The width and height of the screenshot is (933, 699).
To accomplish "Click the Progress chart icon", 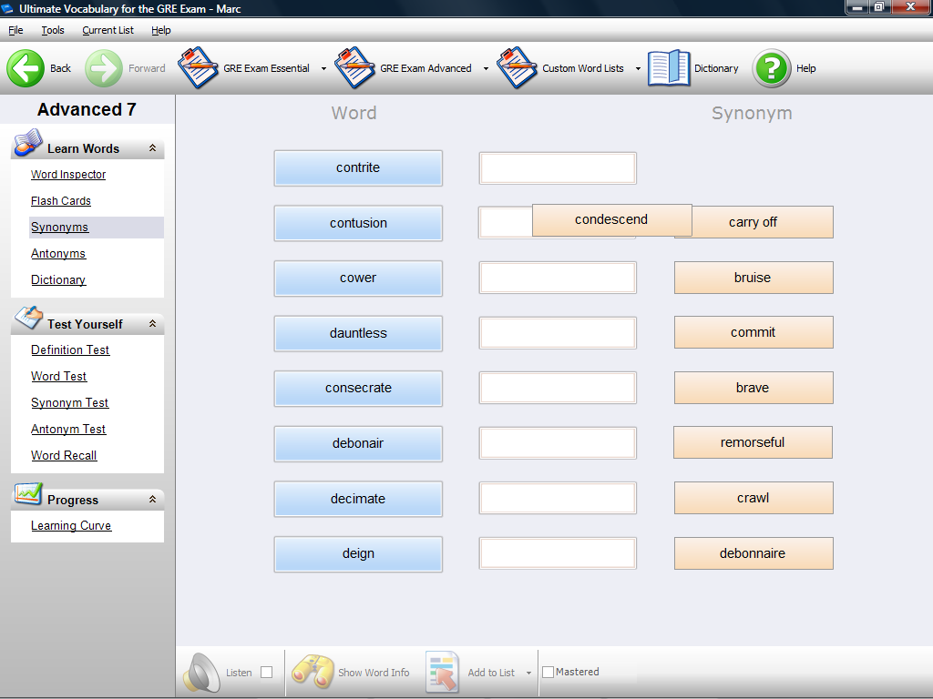I will click(28, 494).
